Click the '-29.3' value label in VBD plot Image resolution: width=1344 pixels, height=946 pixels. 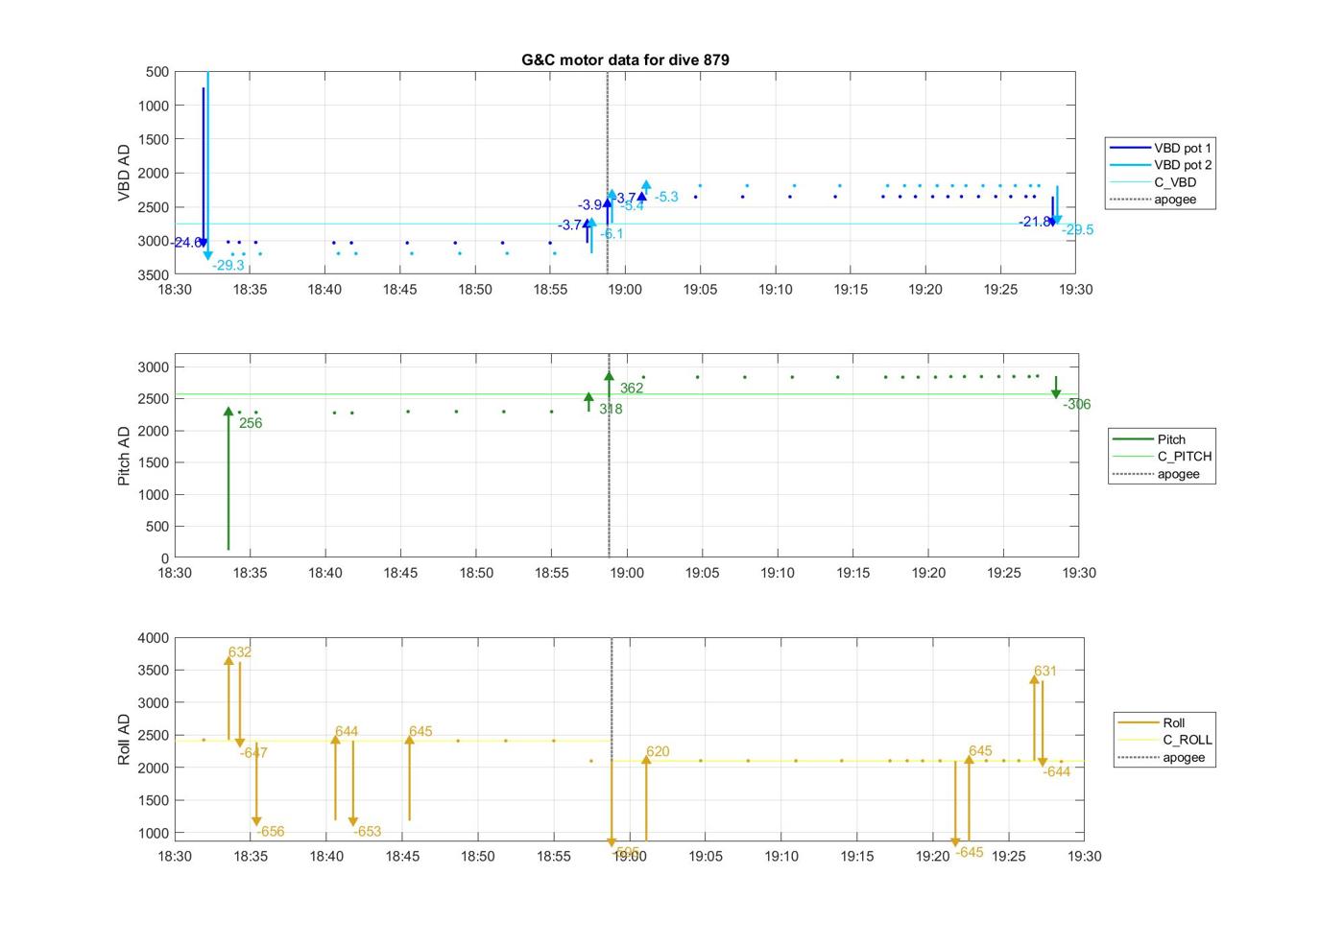click(228, 266)
